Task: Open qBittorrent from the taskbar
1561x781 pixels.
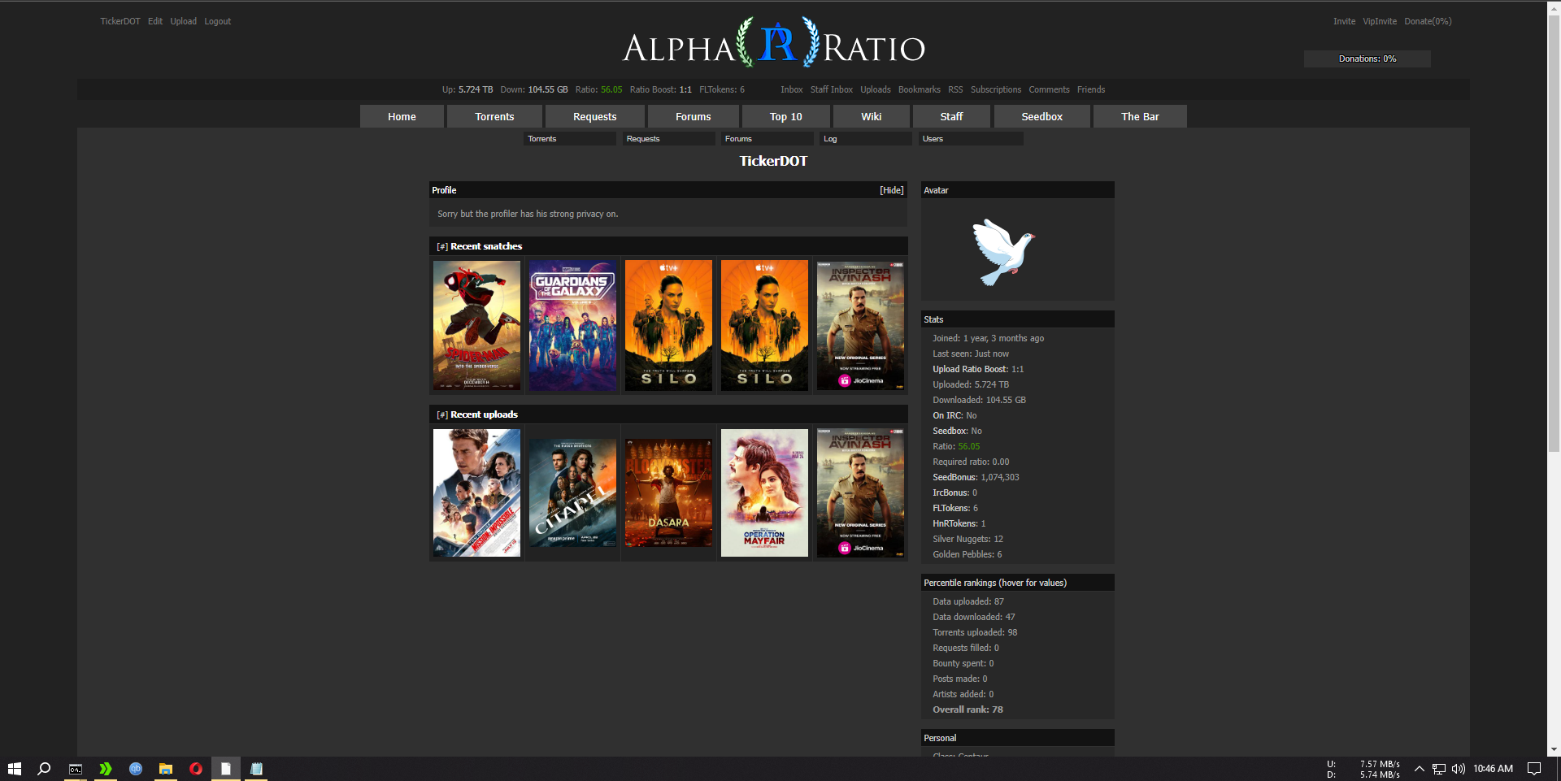Action: pyautogui.click(x=136, y=769)
